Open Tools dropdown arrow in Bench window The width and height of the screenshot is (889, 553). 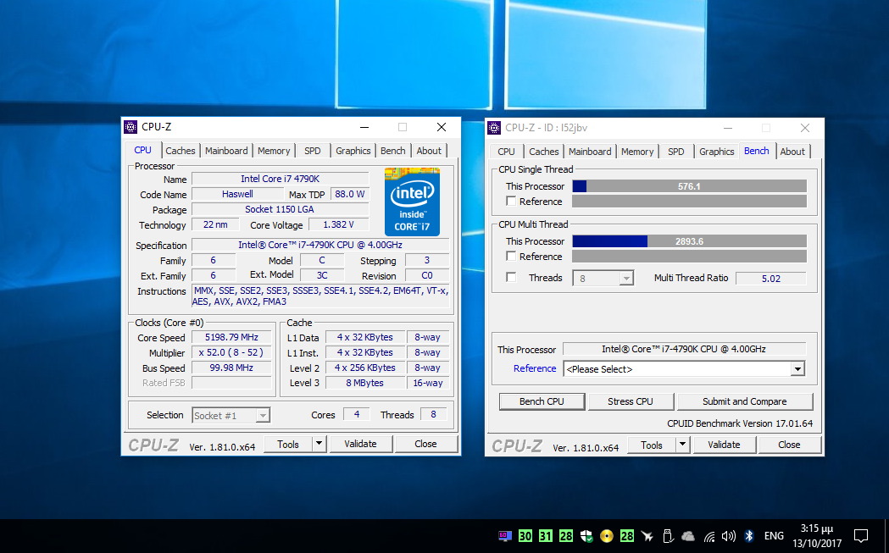pos(682,445)
